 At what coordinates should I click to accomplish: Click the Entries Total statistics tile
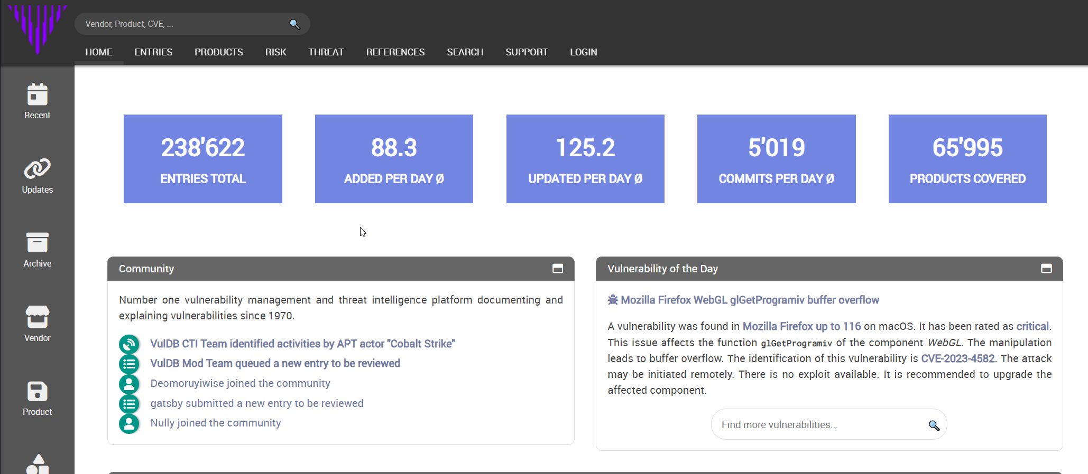pos(203,159)
